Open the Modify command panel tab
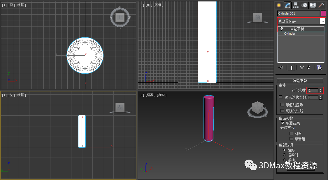 (287, 5)
